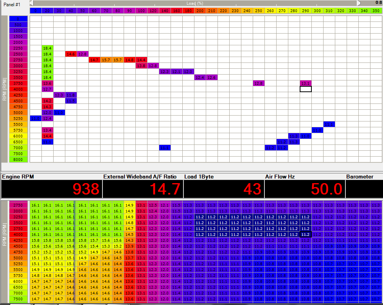This screenshot has height=305, width=383.
Task: Select the 14.6 cell at 2500 RPM row
Action: [x=71, y=54]
